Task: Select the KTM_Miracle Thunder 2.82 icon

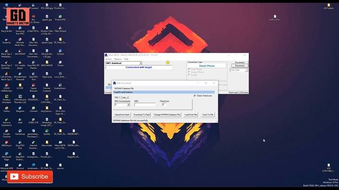Action: click(x=20, y=99)
